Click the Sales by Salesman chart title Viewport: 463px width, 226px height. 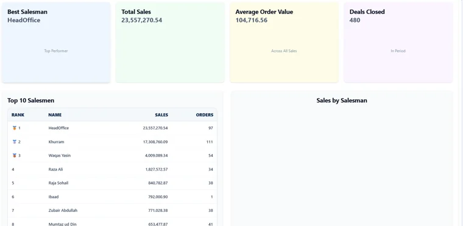(x=342, y=101)
